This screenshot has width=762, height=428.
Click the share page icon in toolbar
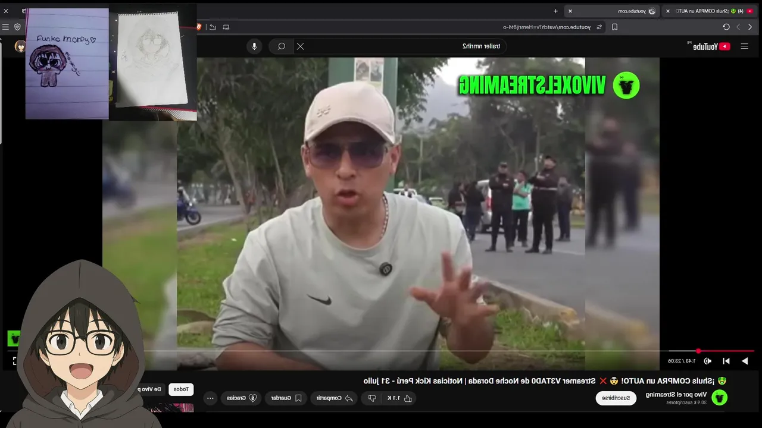pyautogui.click(x=213, y=27)
